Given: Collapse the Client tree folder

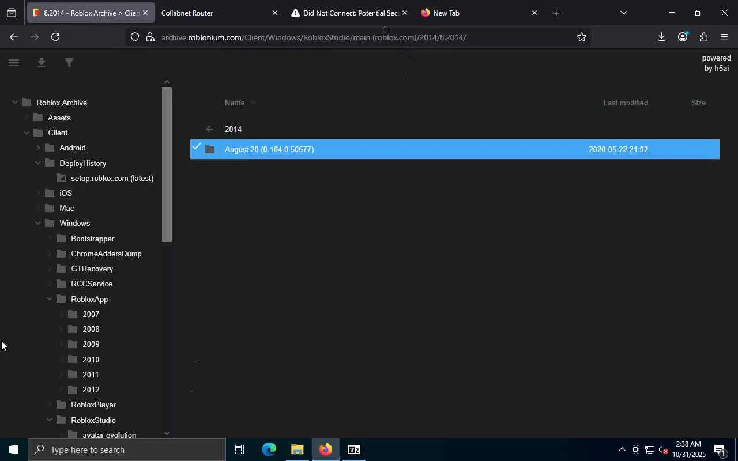Looking at the screenshot, I should point(27,133).
